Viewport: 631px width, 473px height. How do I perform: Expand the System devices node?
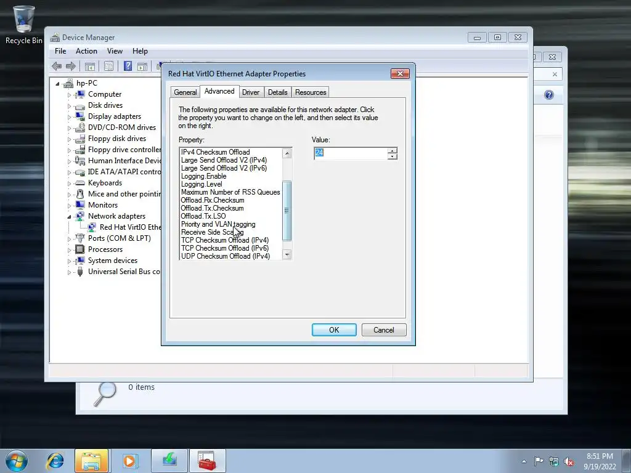(69, 261)
